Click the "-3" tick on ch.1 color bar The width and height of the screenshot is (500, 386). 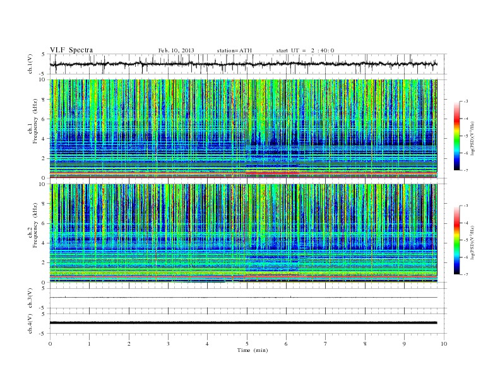click(x=466, y=102)
